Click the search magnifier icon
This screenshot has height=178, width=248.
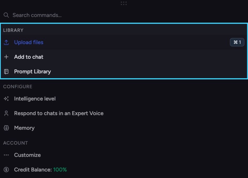click(x=6, y=15)
